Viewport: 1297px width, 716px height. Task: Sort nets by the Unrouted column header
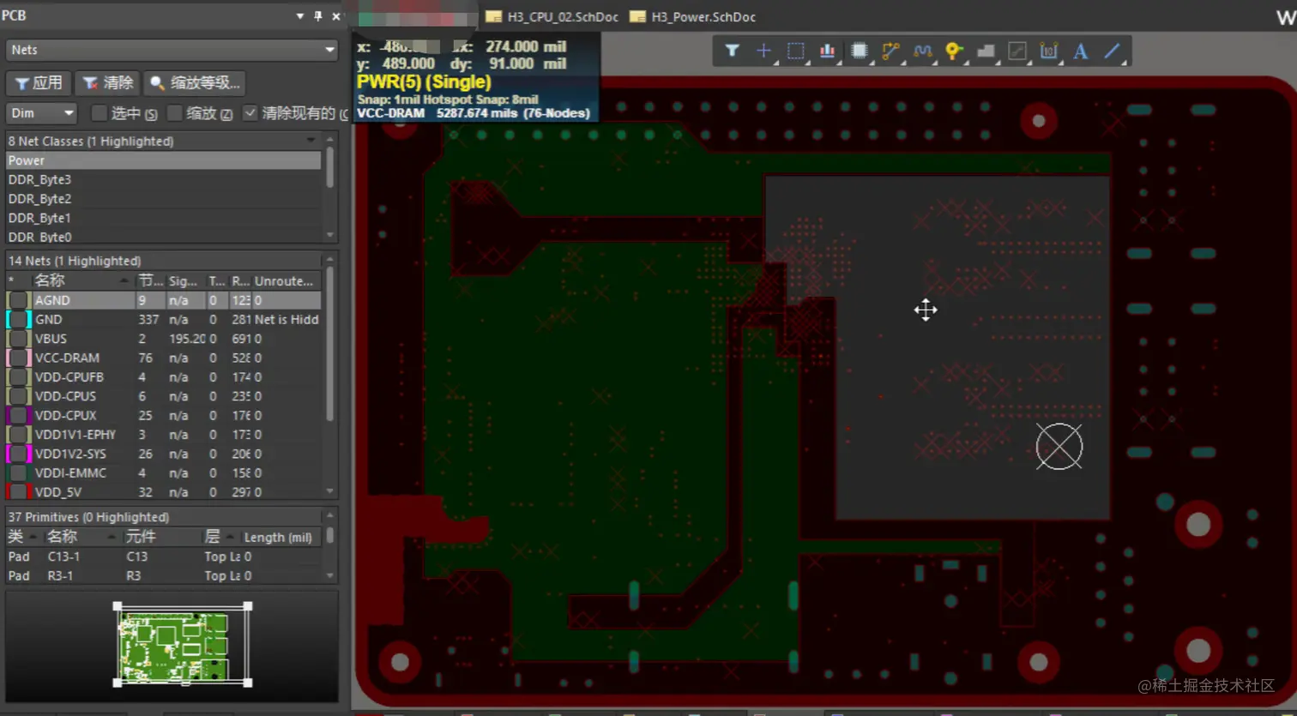pyautogui.click(x=285, y=280)
